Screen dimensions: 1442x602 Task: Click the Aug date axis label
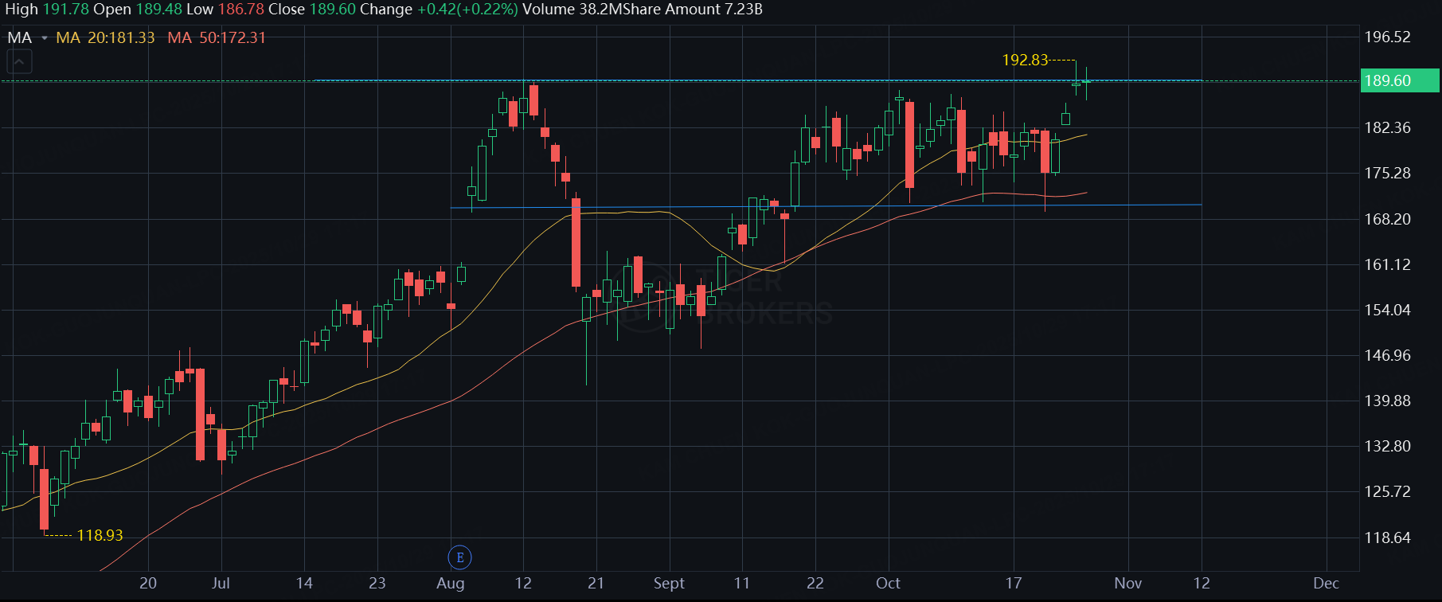451,584
